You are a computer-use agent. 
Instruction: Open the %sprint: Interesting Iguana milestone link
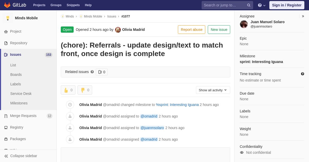click(x=177, y=105)
